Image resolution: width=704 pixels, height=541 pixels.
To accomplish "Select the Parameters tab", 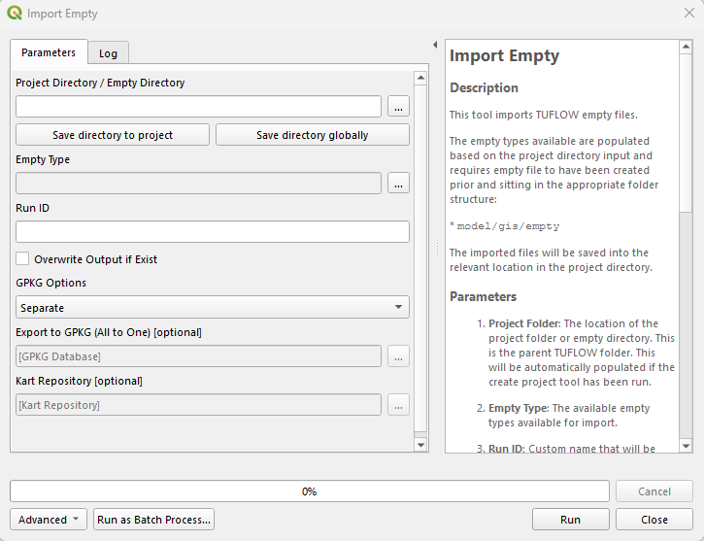I will 49,52.
